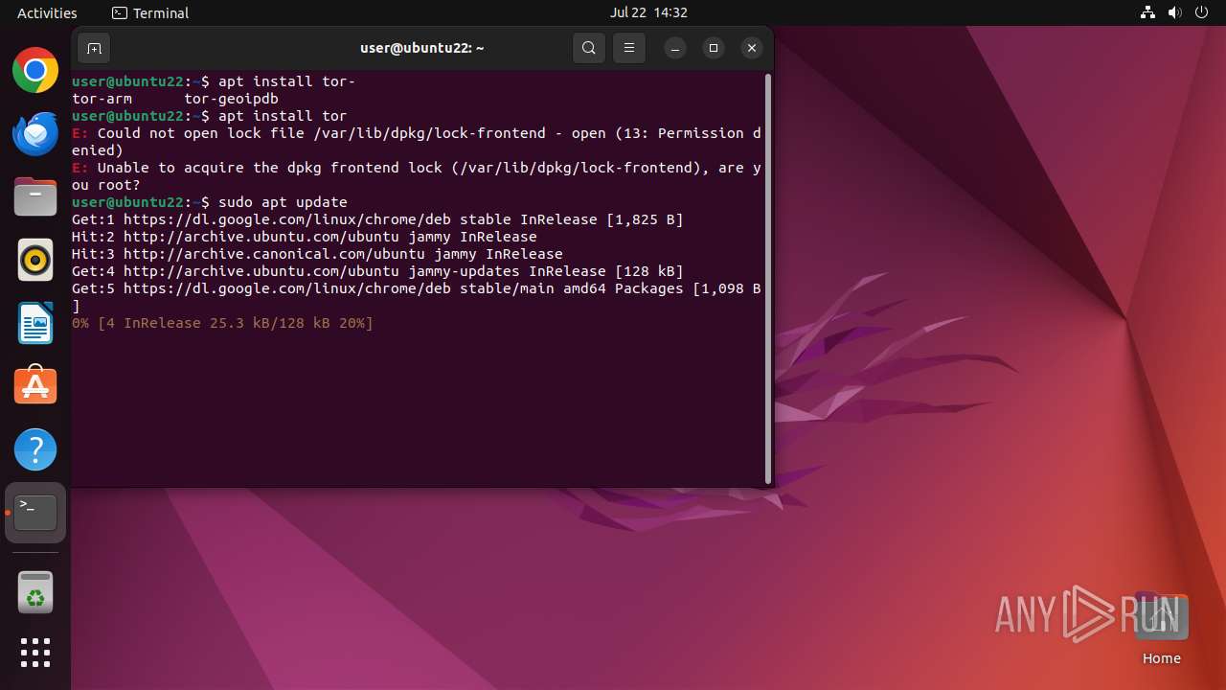Open Google Chrome from the dock
This screenshot has width=1226, height=690.
(35, 70)
